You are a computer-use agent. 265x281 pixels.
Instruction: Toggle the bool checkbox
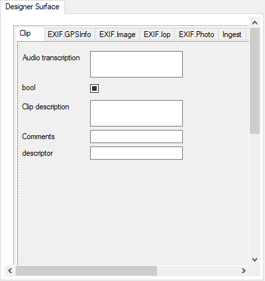94,88
